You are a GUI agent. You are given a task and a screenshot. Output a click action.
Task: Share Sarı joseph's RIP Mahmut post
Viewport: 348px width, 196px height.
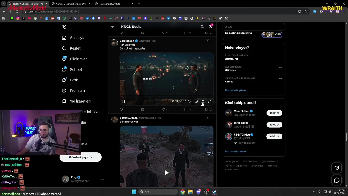[212, 109]
